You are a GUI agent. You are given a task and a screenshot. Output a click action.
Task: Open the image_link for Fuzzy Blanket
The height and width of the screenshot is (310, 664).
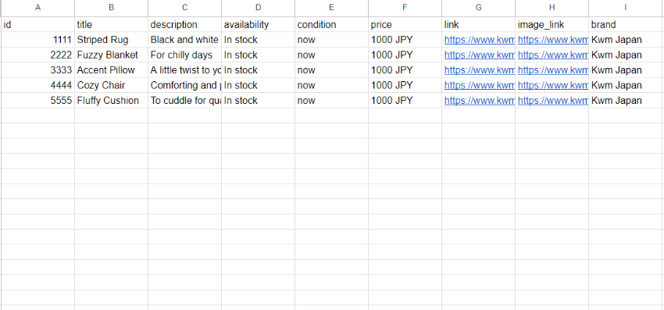[x=552, y=55]
